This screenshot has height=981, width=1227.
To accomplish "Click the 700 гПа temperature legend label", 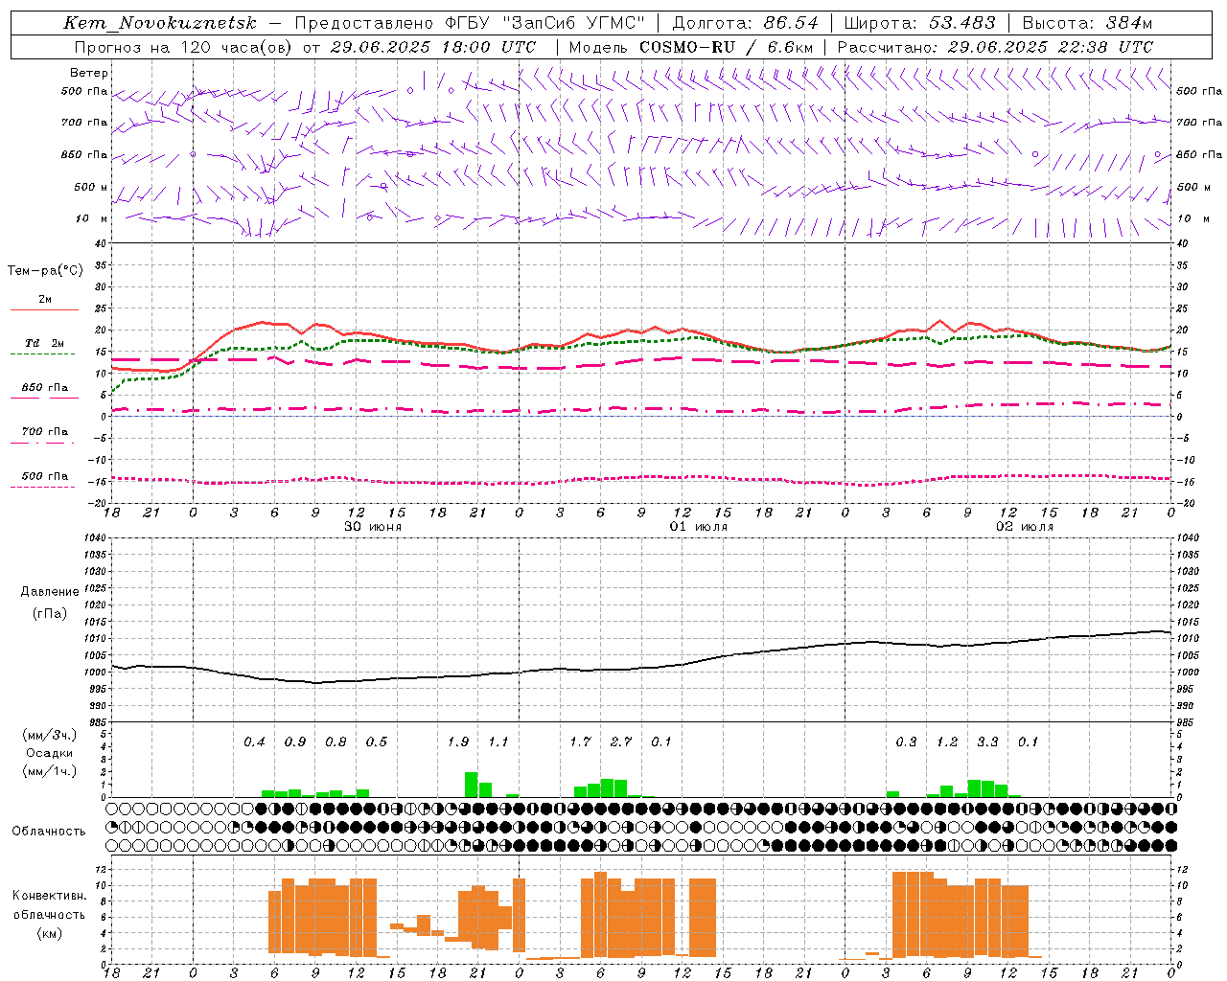I will click(x=45, y=432).
